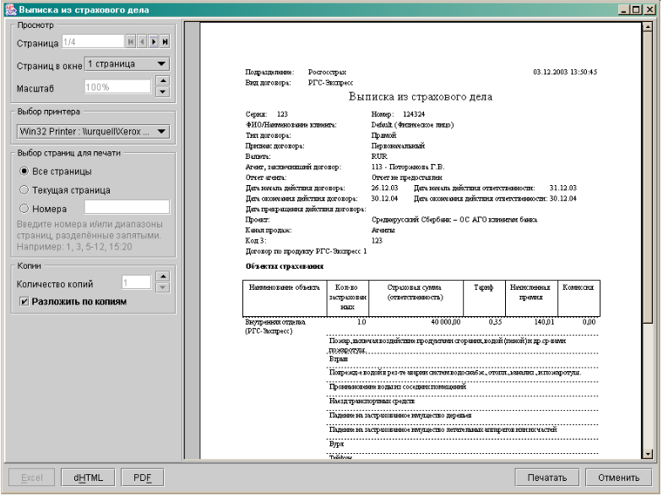Decrease number of copies

[x=163, y=287]
